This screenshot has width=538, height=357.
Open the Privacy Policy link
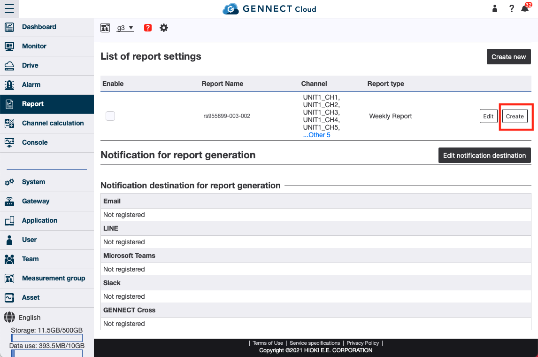tap(363, 343)
